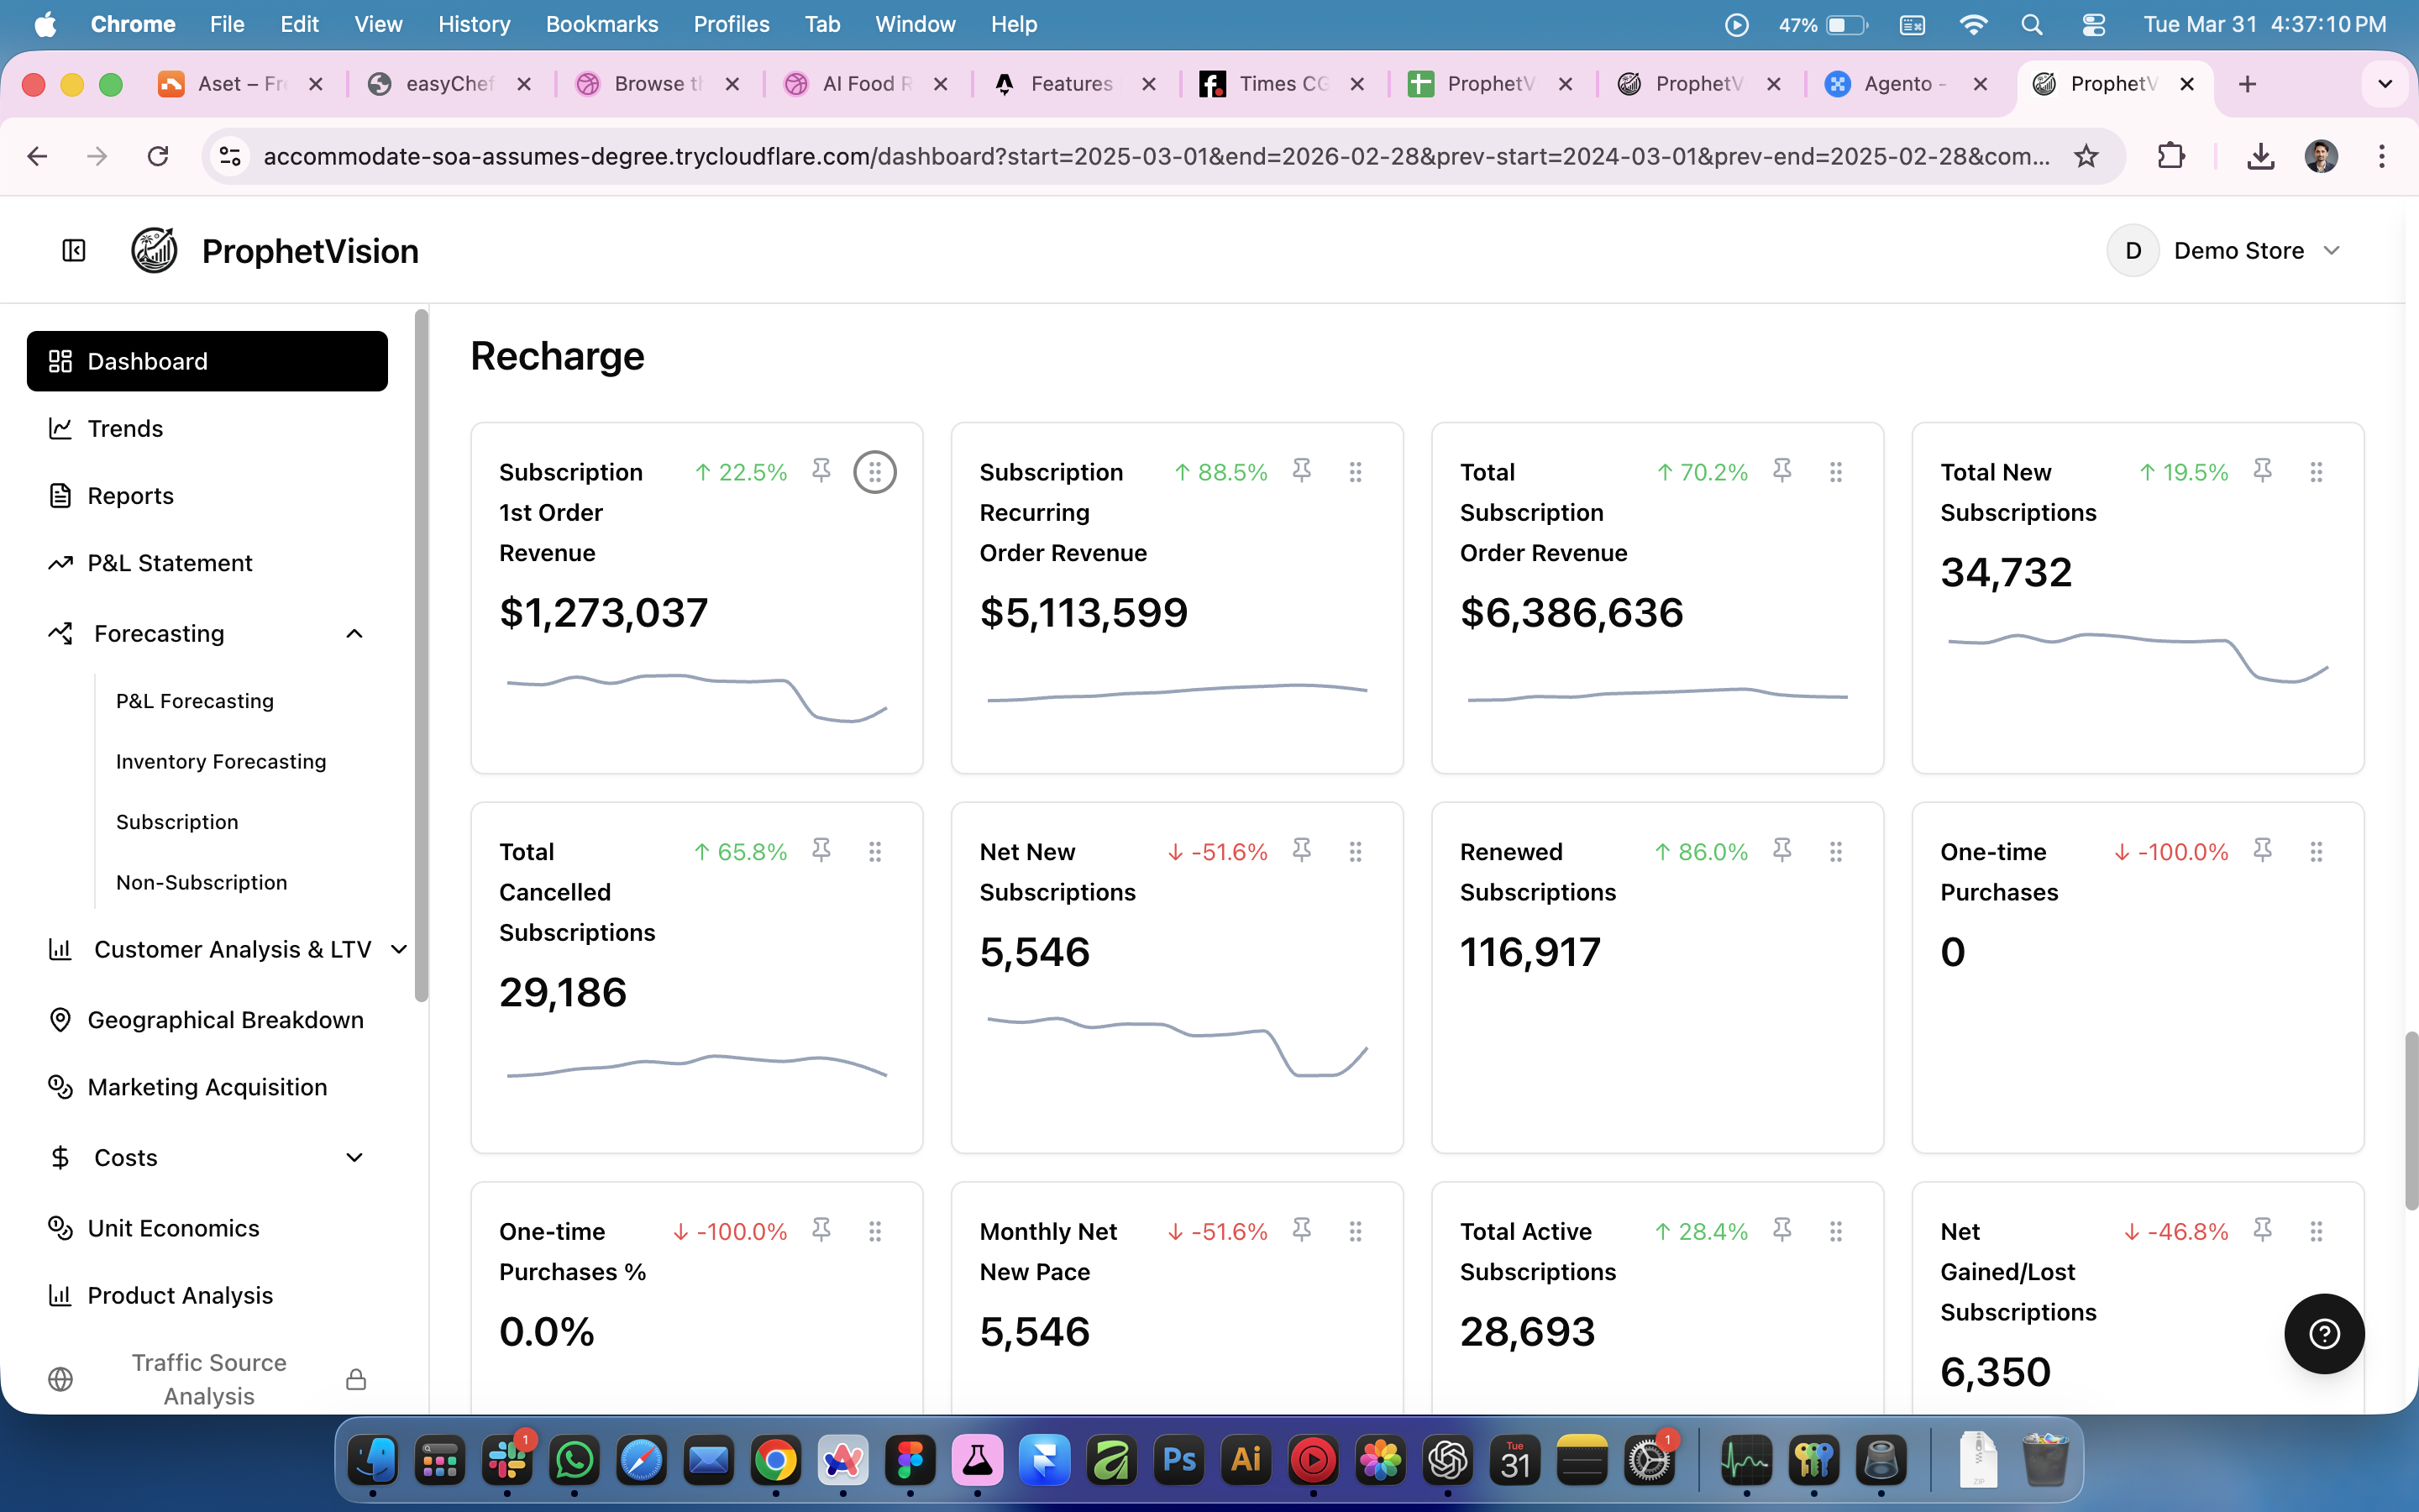Go to Inventory Forecasting page
Screen dimensions: 2419x1512
point(221,761)
